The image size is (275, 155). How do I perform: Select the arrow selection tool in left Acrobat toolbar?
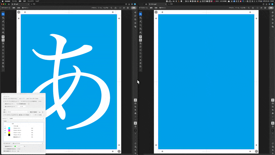[3, 14]
